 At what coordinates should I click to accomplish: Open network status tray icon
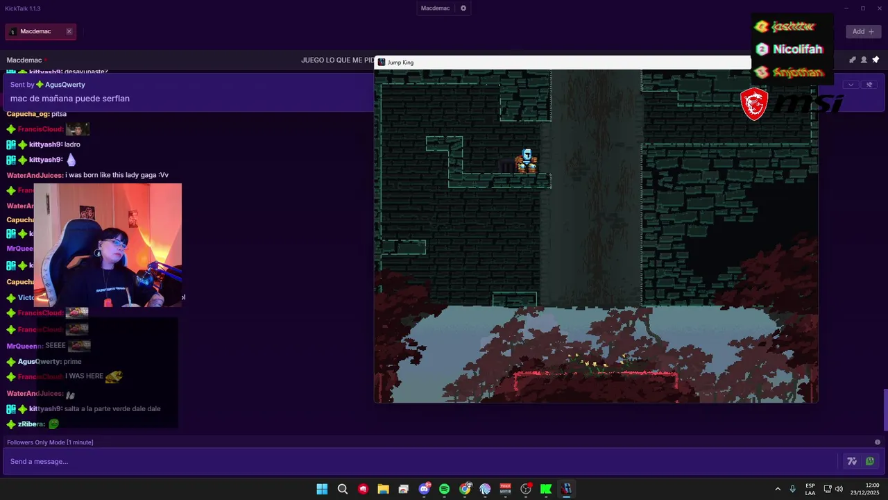(828, 489)
